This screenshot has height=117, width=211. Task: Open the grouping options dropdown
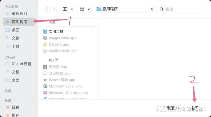[84, 9]
